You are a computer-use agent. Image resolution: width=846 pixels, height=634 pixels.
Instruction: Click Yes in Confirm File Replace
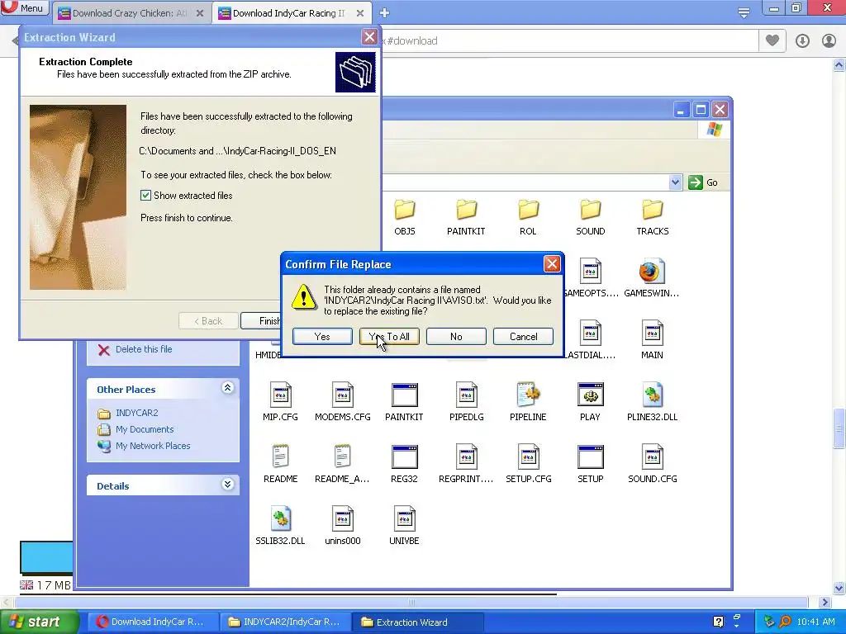(323, 337)
